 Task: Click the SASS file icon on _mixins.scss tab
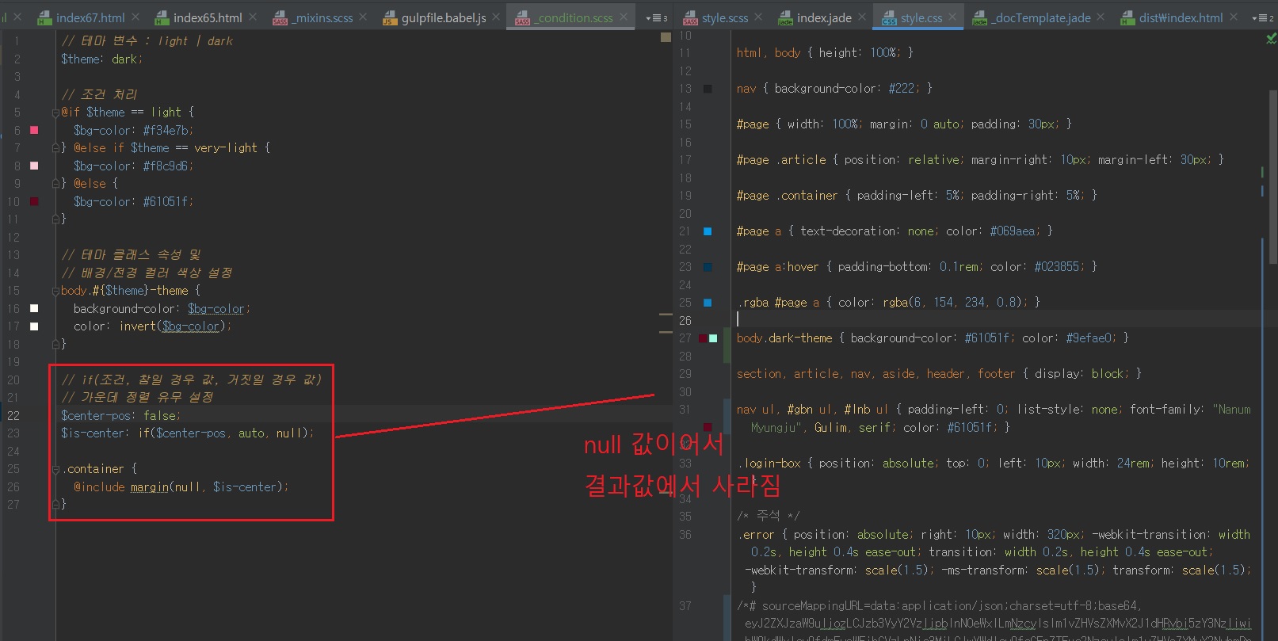(280, 18)
